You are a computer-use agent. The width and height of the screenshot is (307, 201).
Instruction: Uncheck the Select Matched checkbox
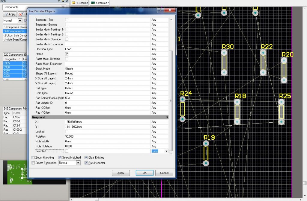[x=60, y=157]
